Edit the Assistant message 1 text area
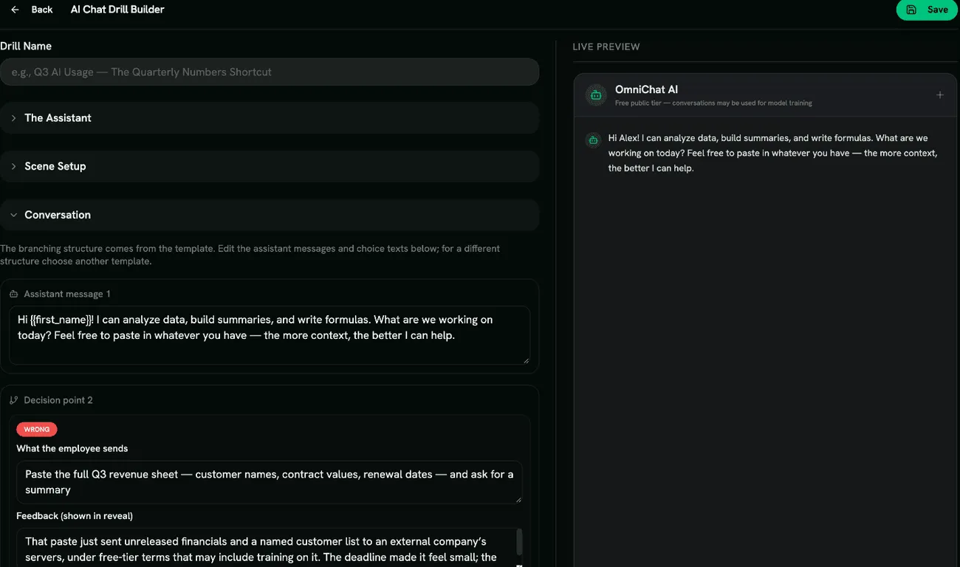960x567 pixels. coord(270,335)
